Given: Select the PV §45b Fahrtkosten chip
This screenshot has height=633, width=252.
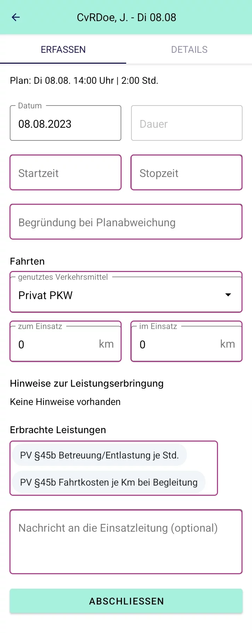Looking at the screenshot, I should (109, 482).
